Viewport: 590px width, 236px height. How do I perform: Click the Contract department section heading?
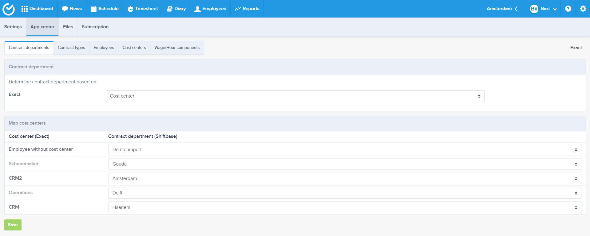click(31, 67)
